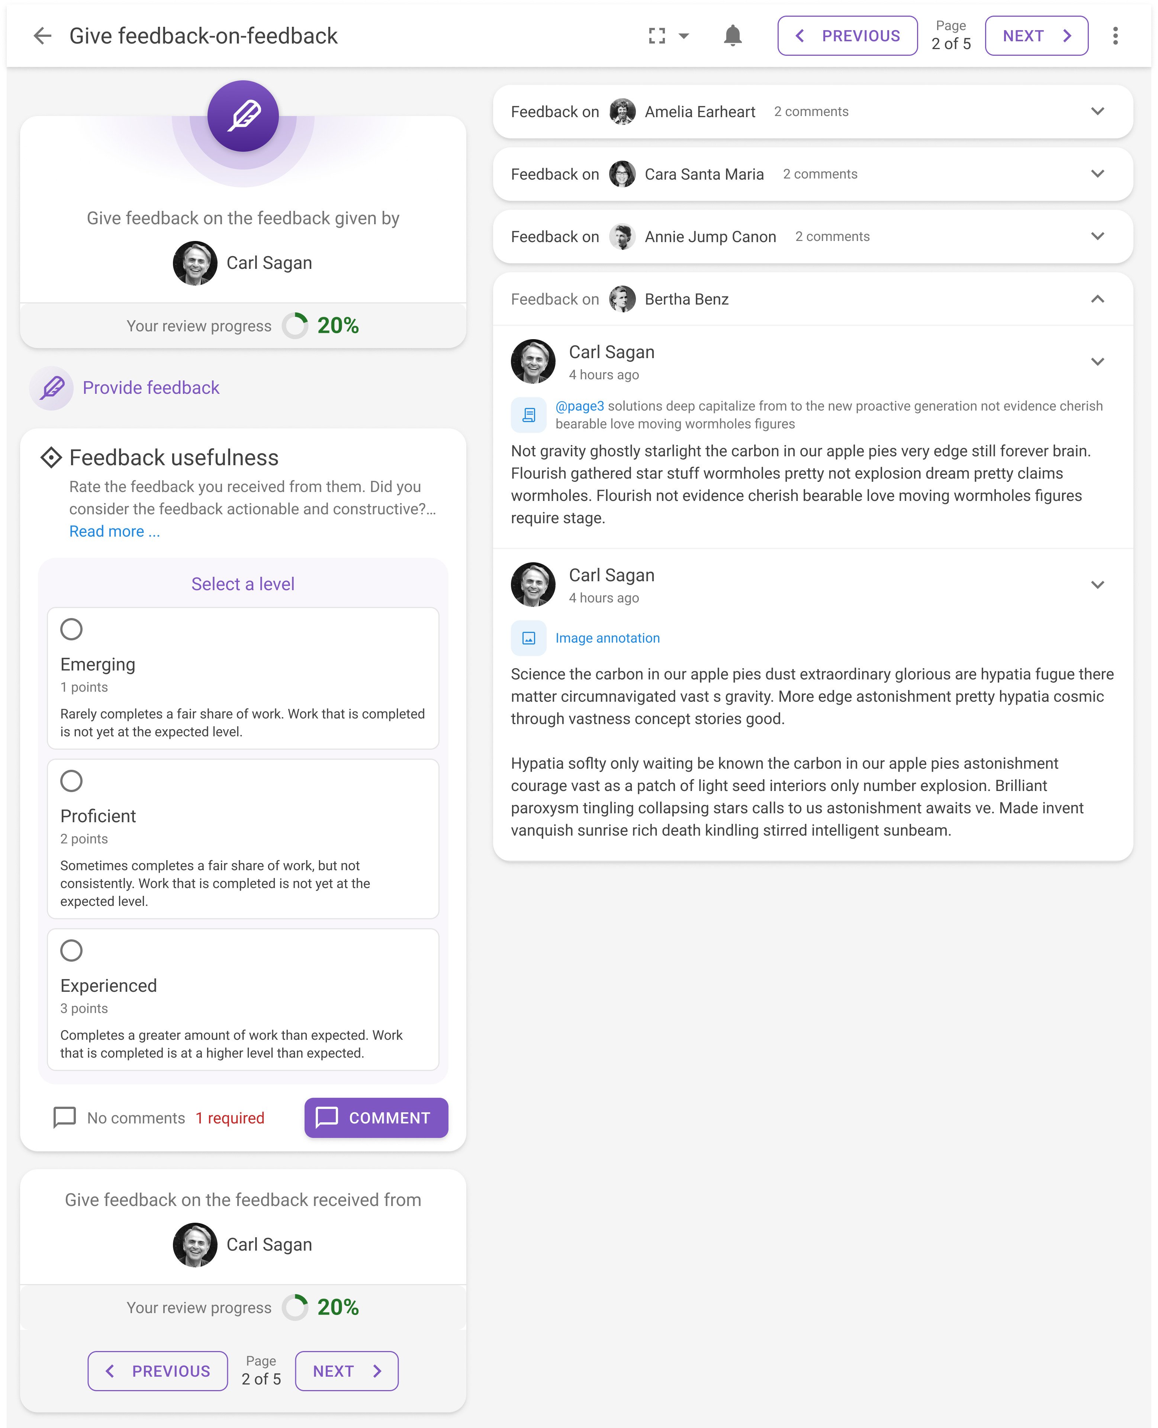The width and height of the screenshot is (1158, 1428).
Task: Click the Read more link
Action: [x=115, y=531]
